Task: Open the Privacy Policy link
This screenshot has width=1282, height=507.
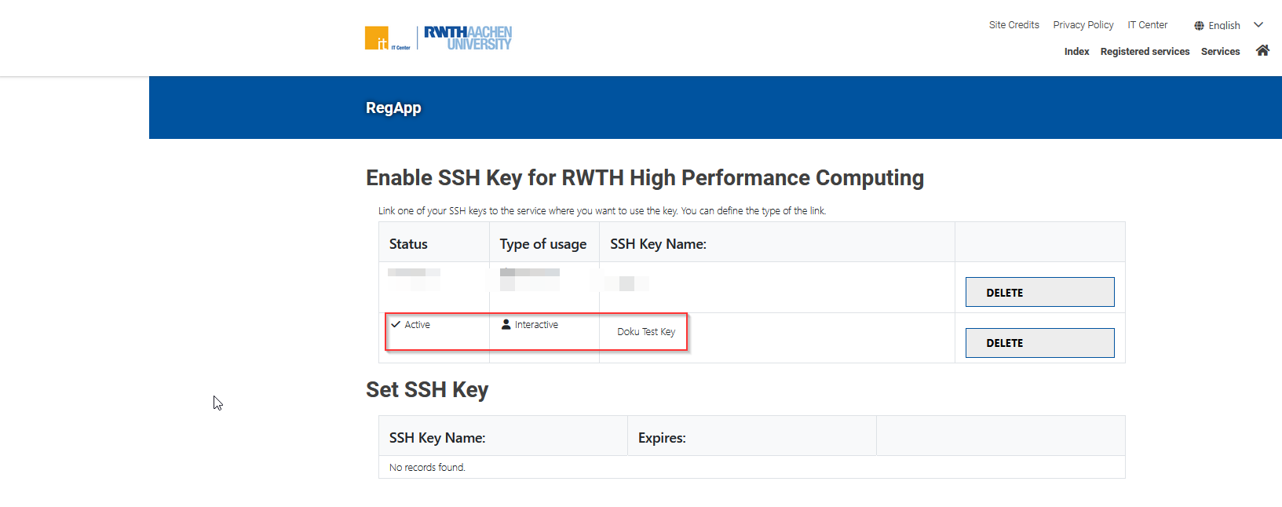Action: coord(1083,25)
